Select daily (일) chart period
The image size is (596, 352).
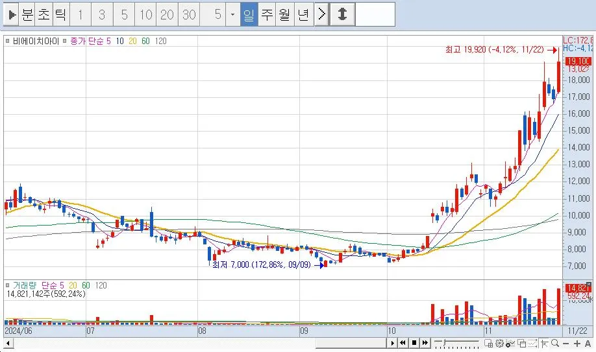[249, 15]
